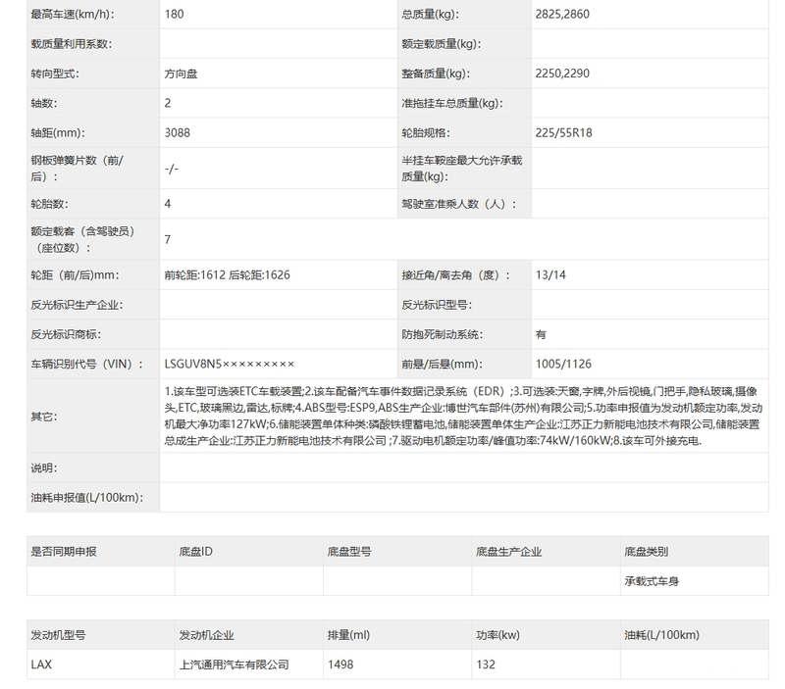This screenshot has width=785, height=689.
Task: Select ABS value 有
Action: tap(541, 334)
